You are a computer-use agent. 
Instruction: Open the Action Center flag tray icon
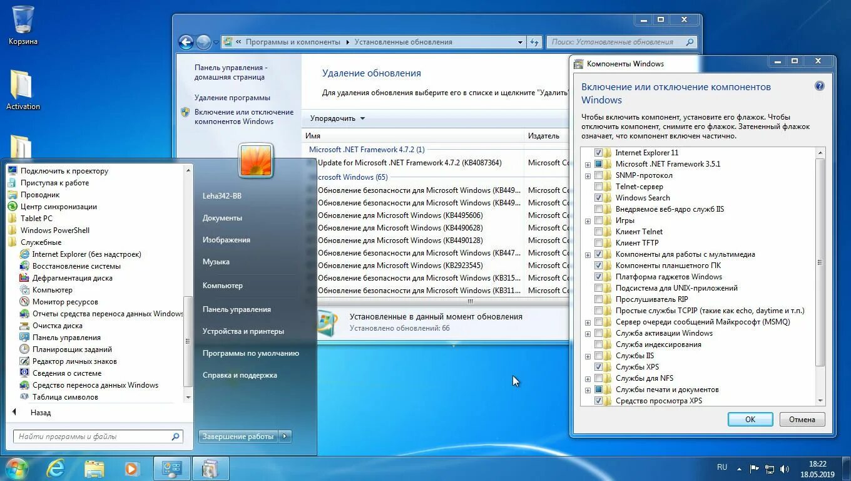coord(755,468)
